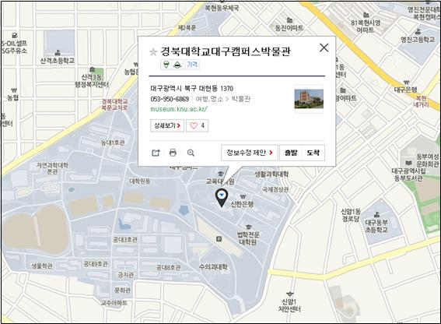Click the share icon in the popup footer
Screen dimensions: 441x324
click(156, 153)
